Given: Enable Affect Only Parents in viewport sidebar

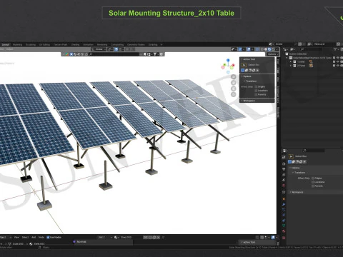Looking at the screenshot, I should tap(257, 94).
